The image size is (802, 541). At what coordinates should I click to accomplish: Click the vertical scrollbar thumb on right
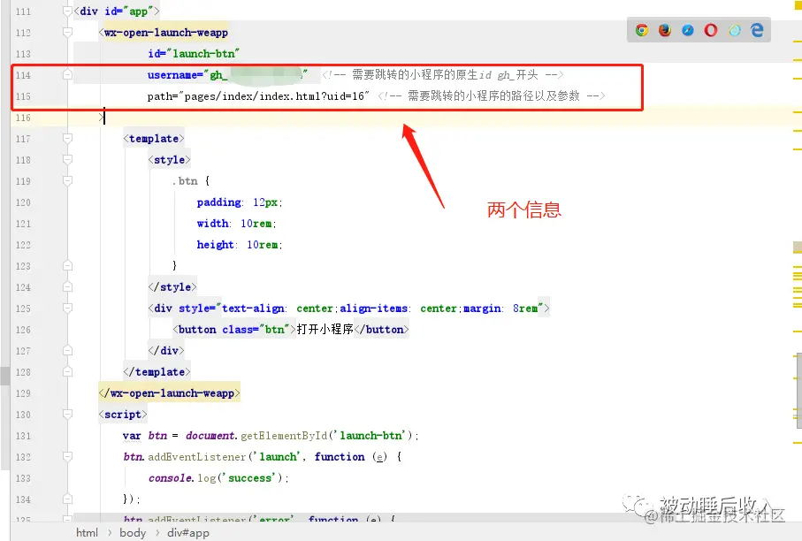coord(798,390)
